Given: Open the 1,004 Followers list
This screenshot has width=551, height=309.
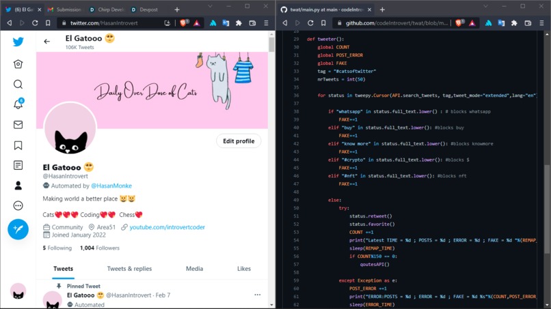Looking at the screenshot, I should (100, 248).
